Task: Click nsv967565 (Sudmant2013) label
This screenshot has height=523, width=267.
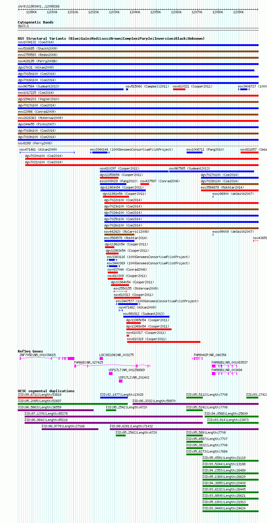Action: tap(190, 168)
